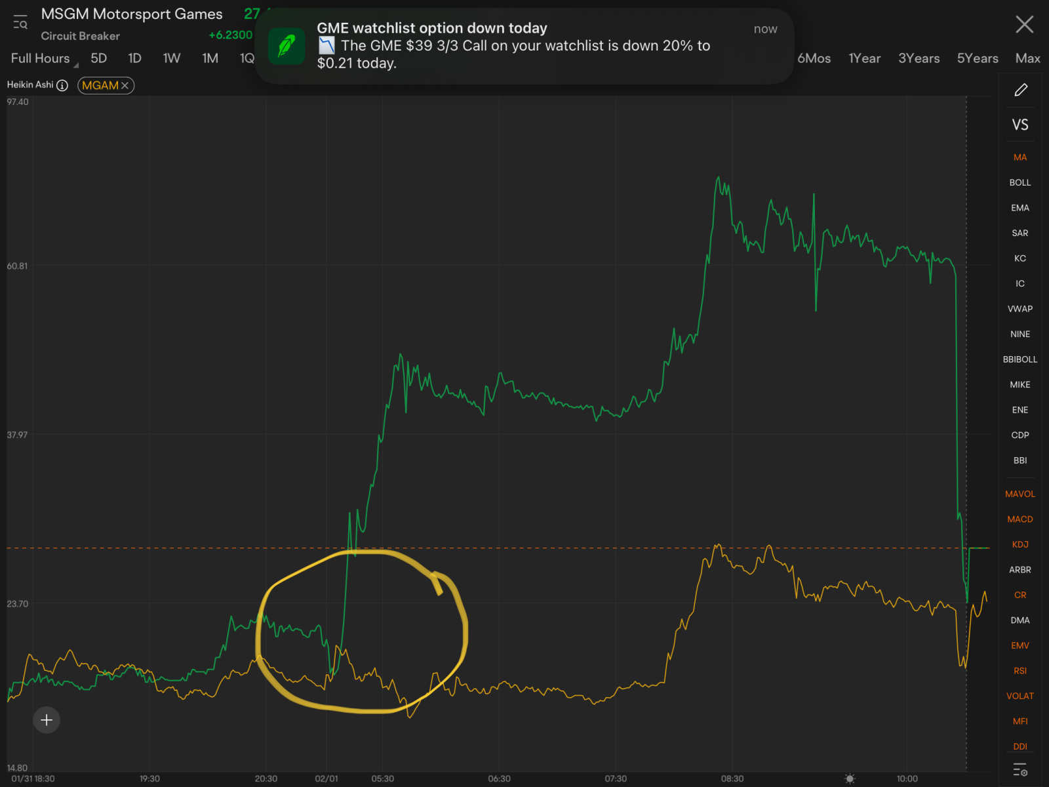Toggle the NINE indicator

1020,334
